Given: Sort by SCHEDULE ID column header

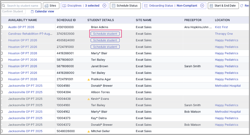Looking at the screenshot, I should (66, 20).
